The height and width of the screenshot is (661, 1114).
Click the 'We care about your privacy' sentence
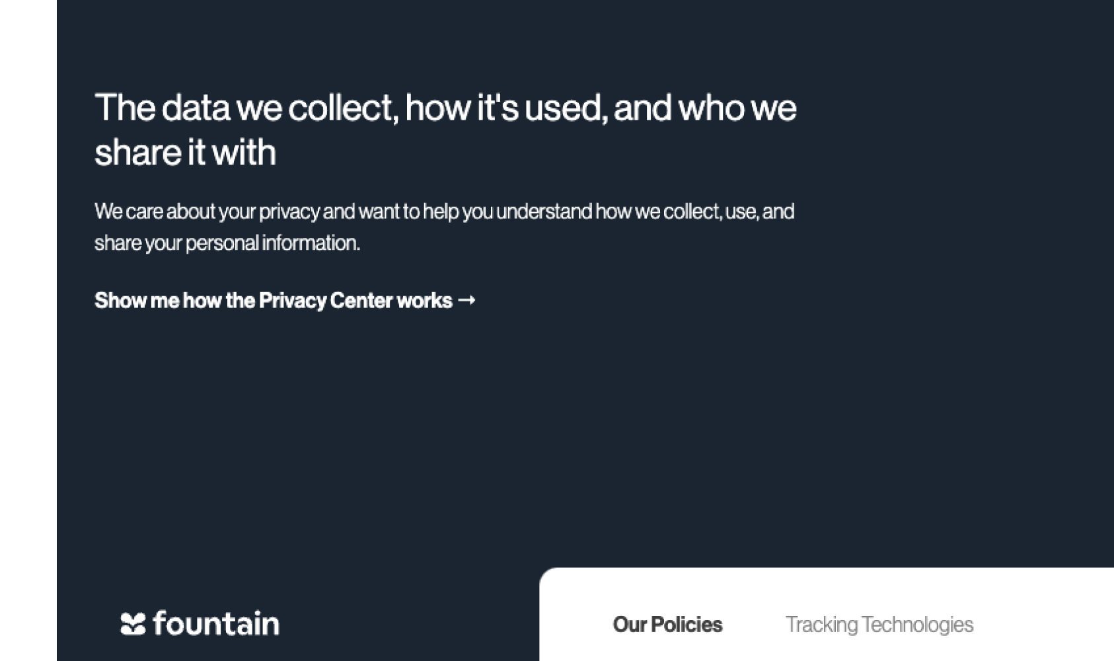pyautogui.click(x=444, y=212)
